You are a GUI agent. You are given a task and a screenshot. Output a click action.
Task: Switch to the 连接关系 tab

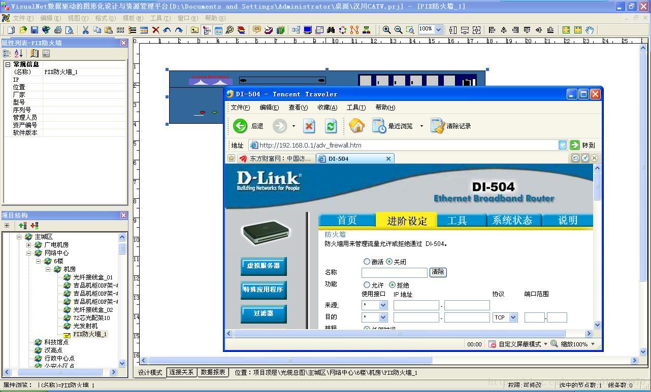pyautogui.click(x=181, y=372)
